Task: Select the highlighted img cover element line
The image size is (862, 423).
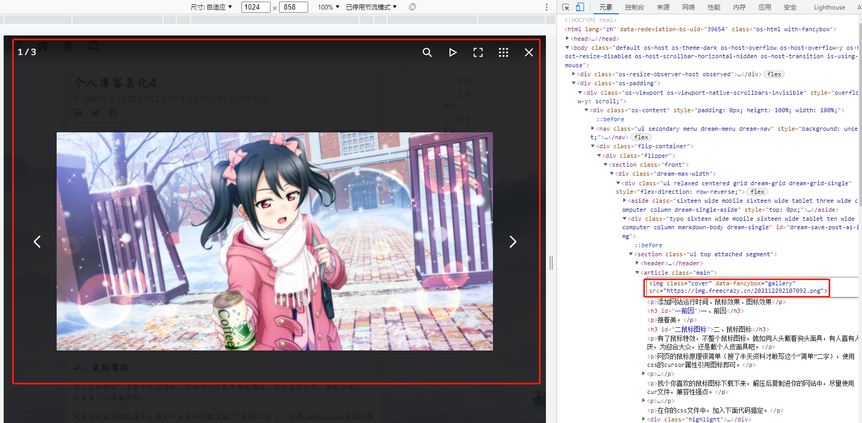Action: pyautogui.click(x=737, y=287)
